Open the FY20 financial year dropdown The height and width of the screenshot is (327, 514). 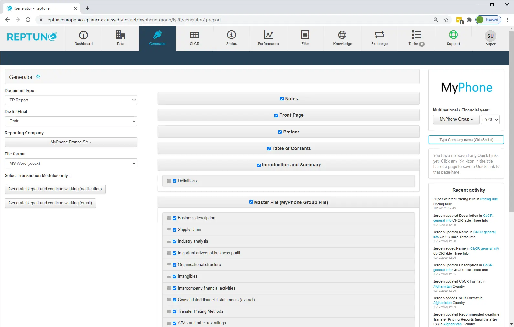(490, 119)
